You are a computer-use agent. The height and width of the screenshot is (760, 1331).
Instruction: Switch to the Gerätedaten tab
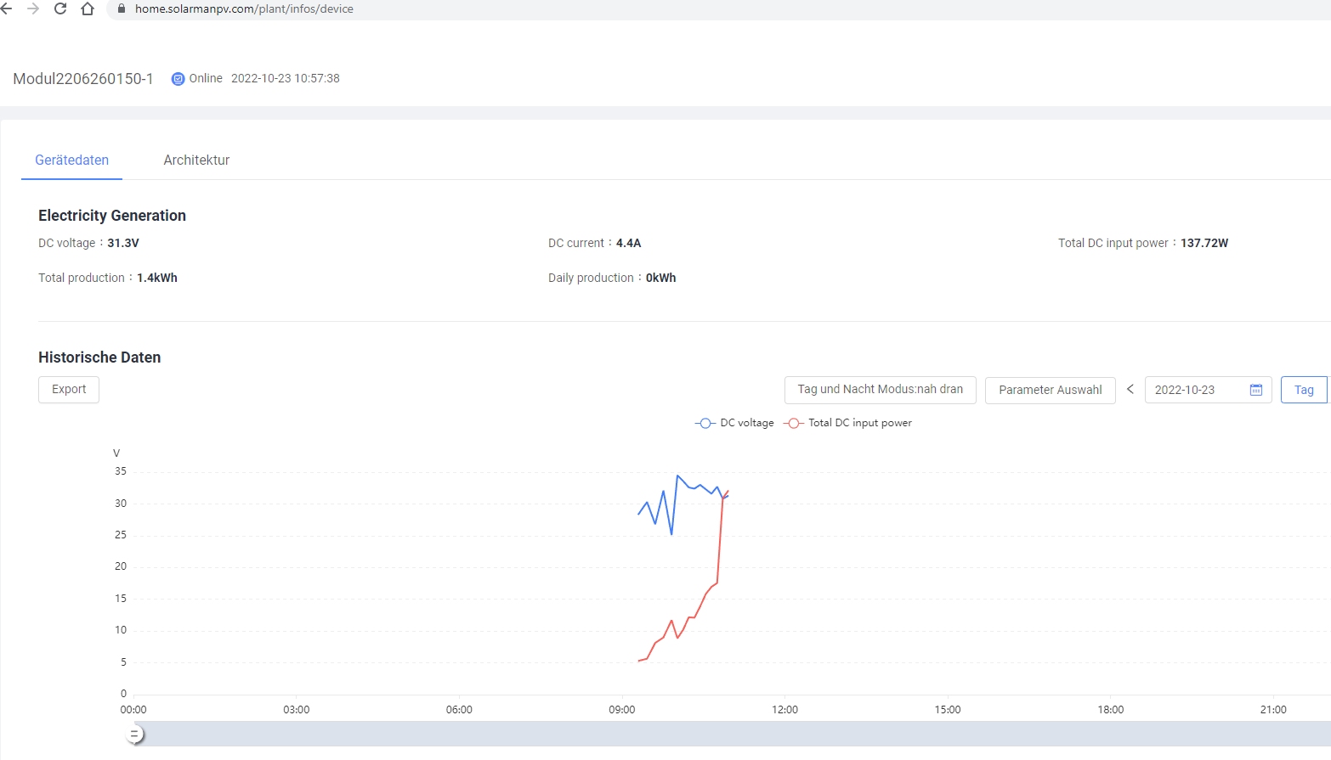pos(72,160)
